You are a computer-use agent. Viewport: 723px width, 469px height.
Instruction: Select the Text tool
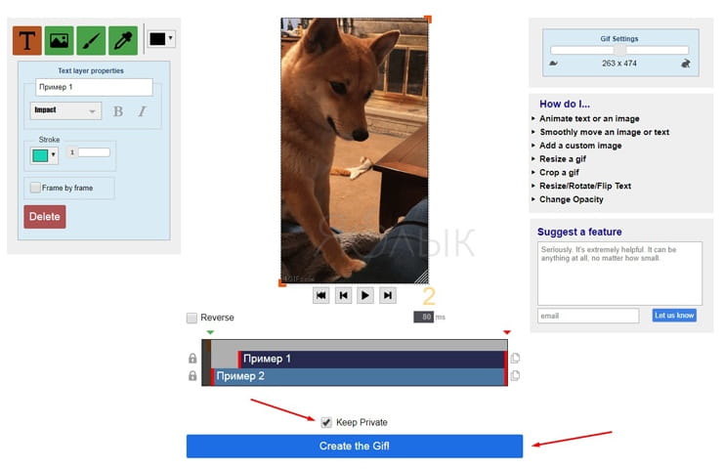pyautogui.click(x=27, y=41)
